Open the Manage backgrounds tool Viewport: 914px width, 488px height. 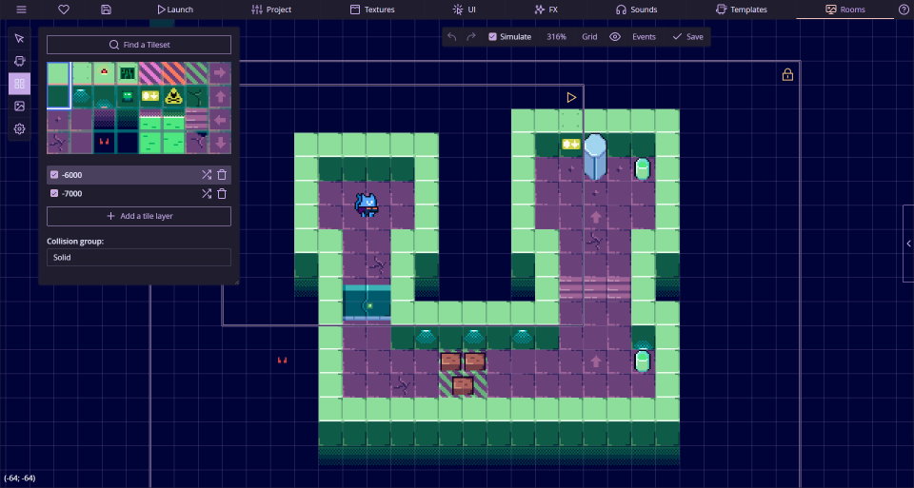pyautogui.click(x=19, y=106)
